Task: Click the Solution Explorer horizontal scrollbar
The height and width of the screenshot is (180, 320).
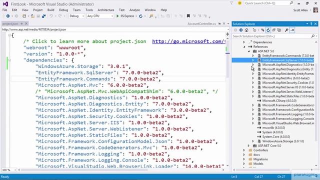Action: pos(263,169)
